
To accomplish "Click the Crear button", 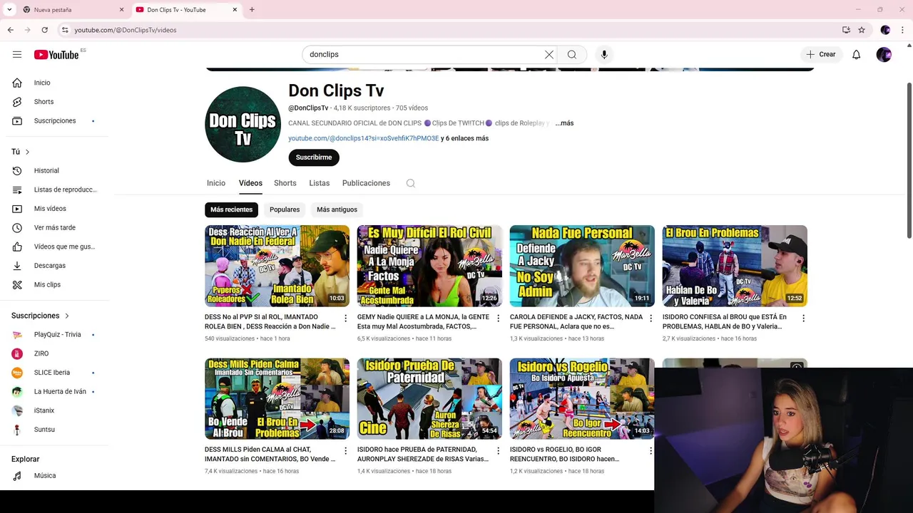I will (x=821, y=54).
